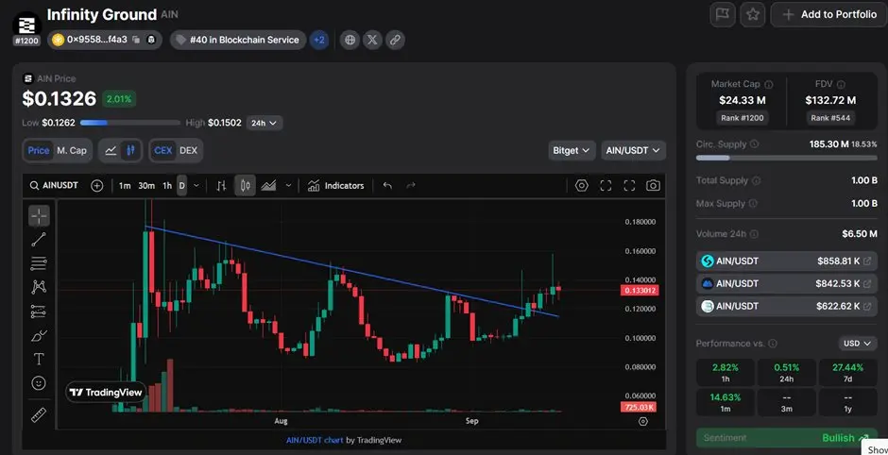888x455 pixels.
Task: Click the 0.133012 current price label
Action: click(640, 291)
